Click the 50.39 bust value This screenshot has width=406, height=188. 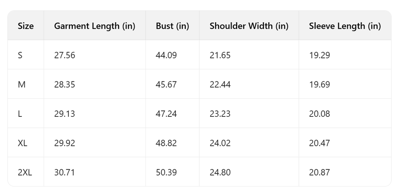click(166, 173)
